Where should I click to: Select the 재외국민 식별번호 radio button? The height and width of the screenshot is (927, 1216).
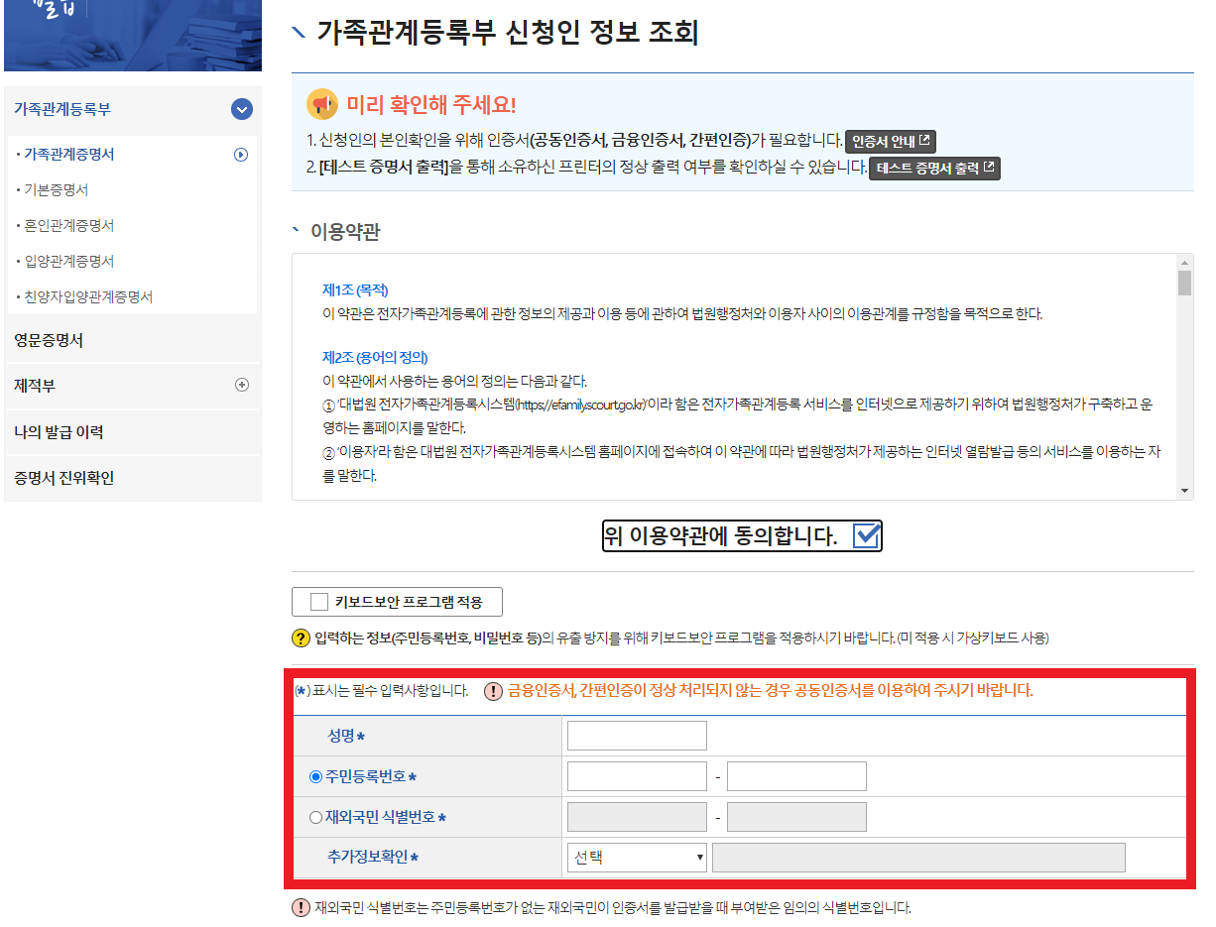315,818
